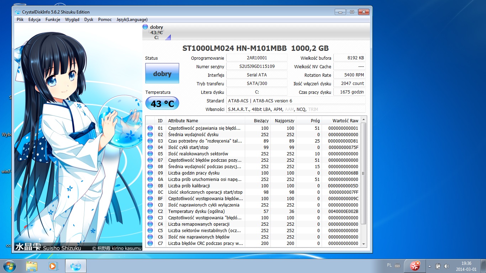The image size is (486, 273).
Task: Open the volume control in the tray
Action: 447,266
